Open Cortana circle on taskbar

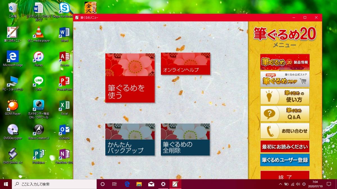point(103,184)
